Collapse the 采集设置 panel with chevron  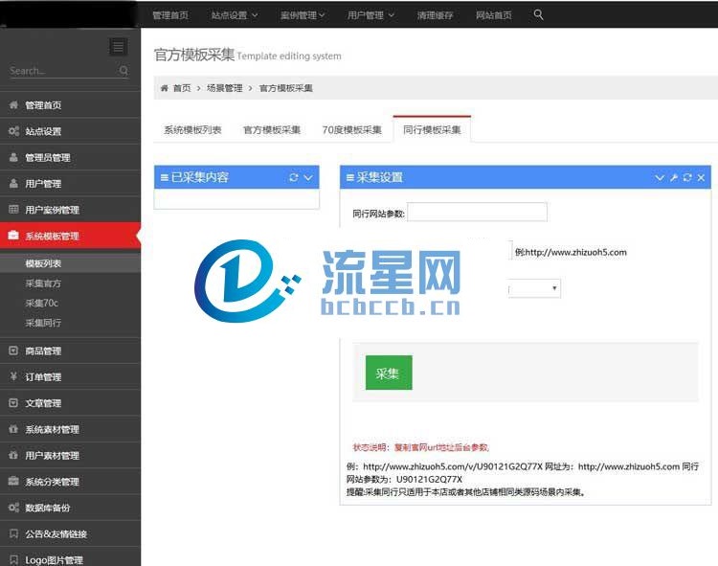point(660,177)
